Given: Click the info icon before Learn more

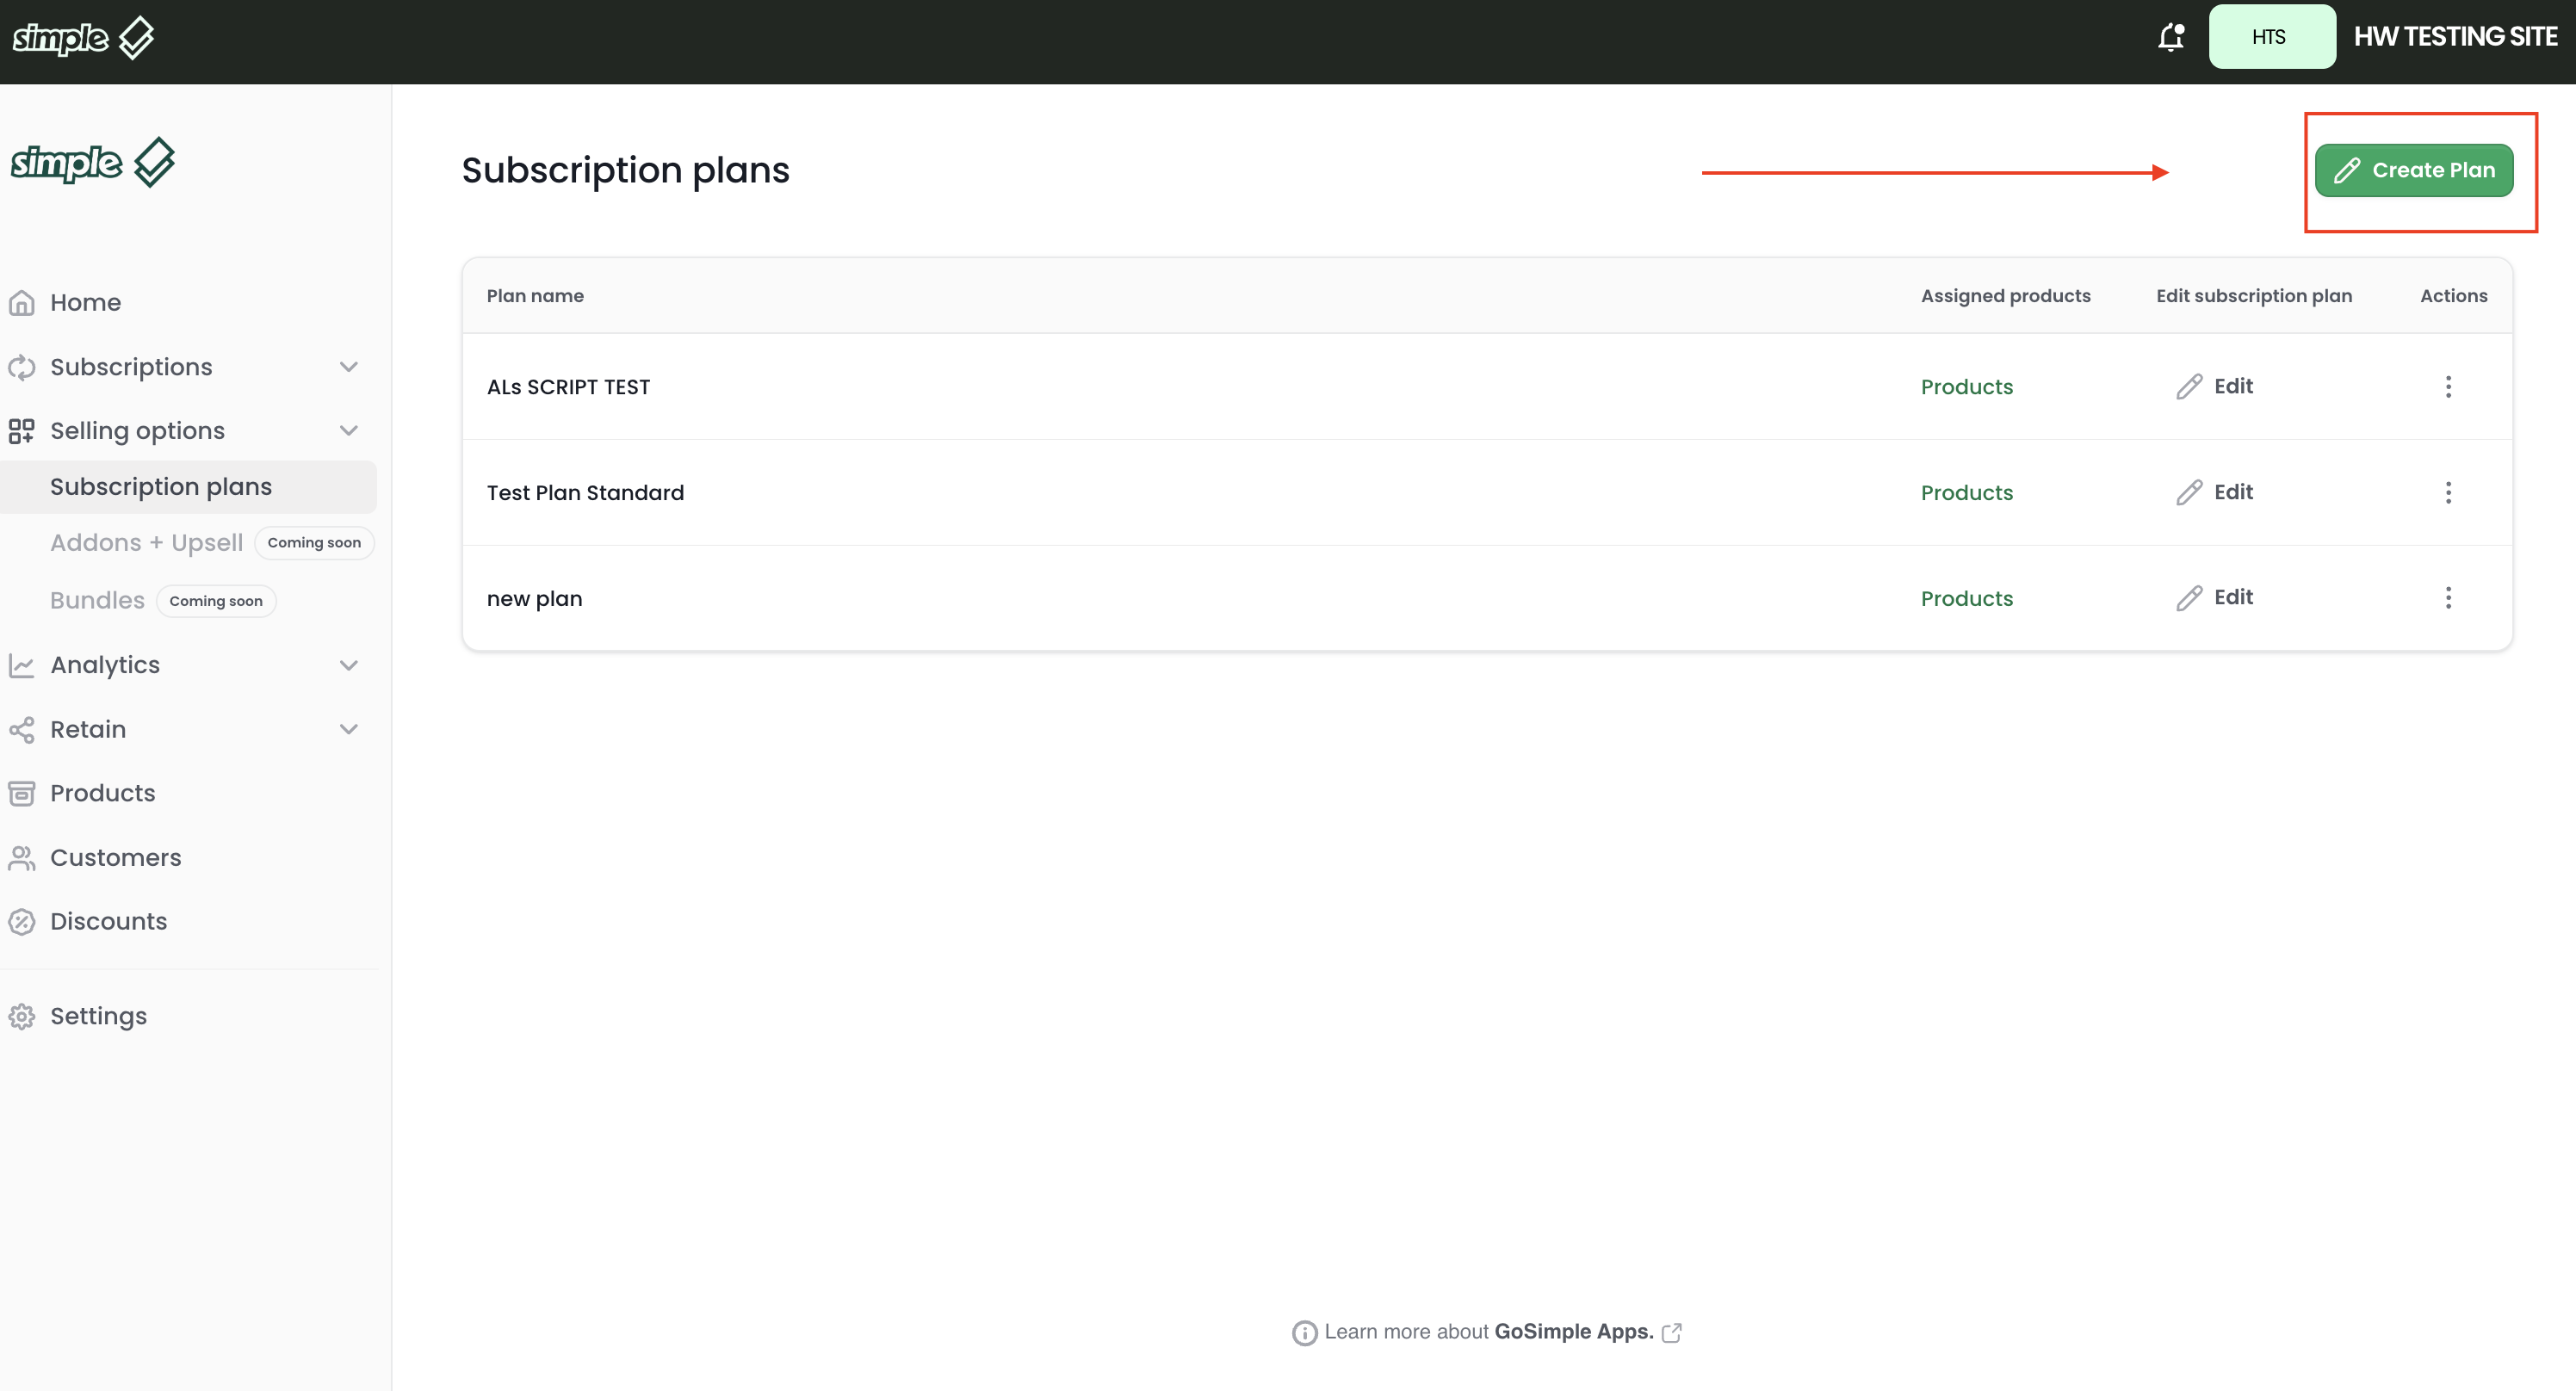Looking at the screenshot, I should [x=1304, y=1332].
